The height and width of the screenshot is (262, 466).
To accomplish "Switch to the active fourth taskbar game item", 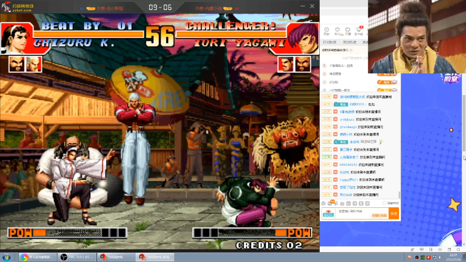I will [155, 257].
